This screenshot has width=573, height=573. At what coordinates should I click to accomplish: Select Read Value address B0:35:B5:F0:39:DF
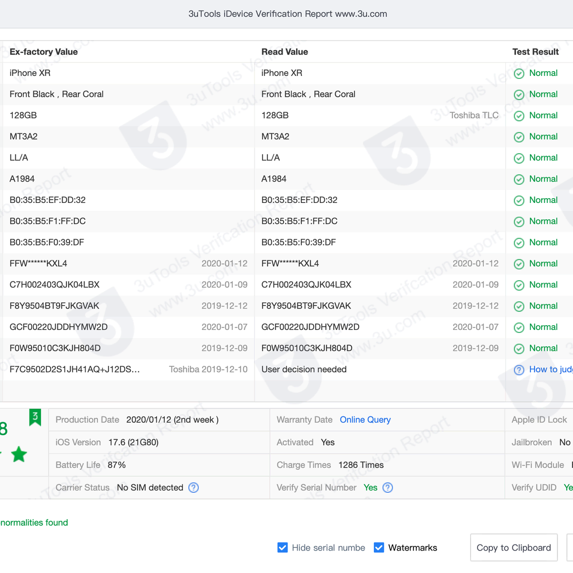[298, 242]
